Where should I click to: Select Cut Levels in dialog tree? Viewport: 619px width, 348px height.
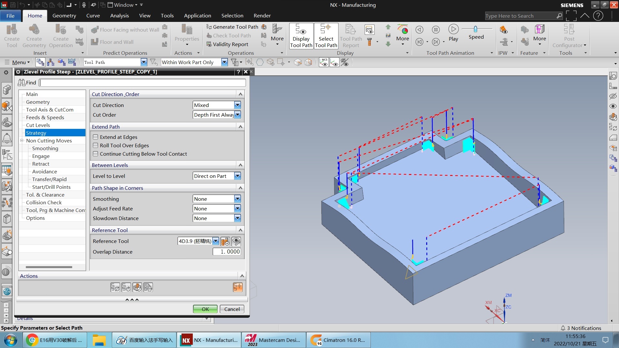click(38, 125)
